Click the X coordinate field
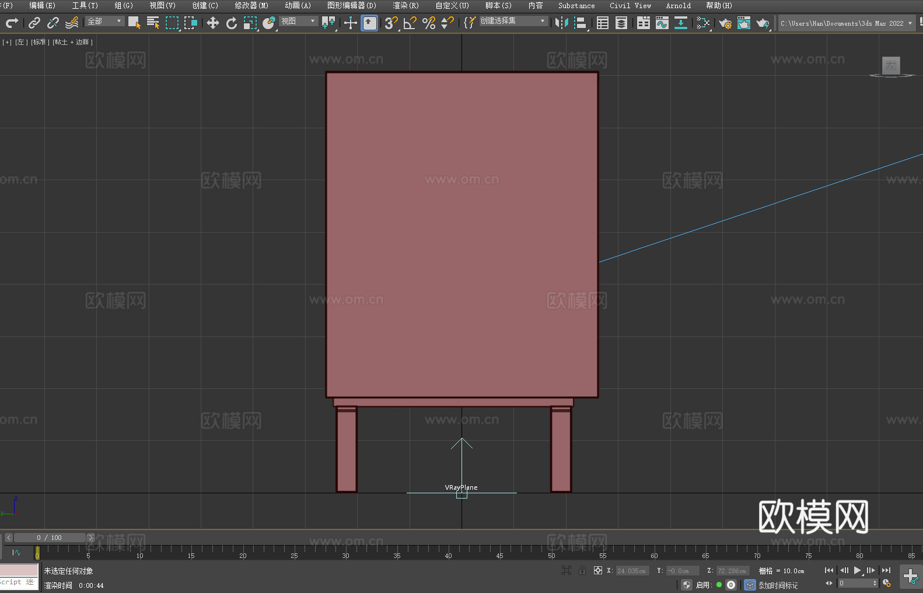Image resolution: width=923 pixels, height=593 pixels. coord(632,571)
